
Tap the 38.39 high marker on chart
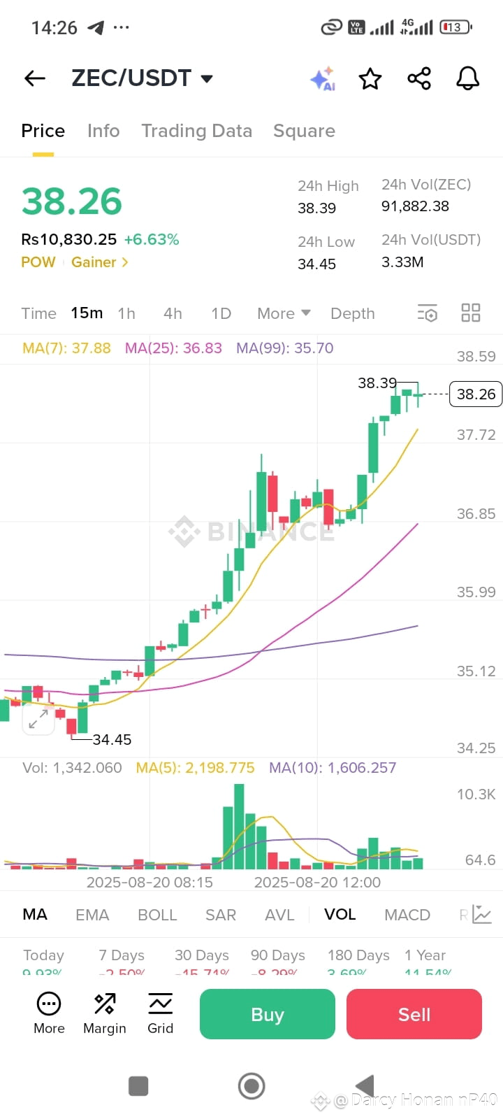point(377,383)
